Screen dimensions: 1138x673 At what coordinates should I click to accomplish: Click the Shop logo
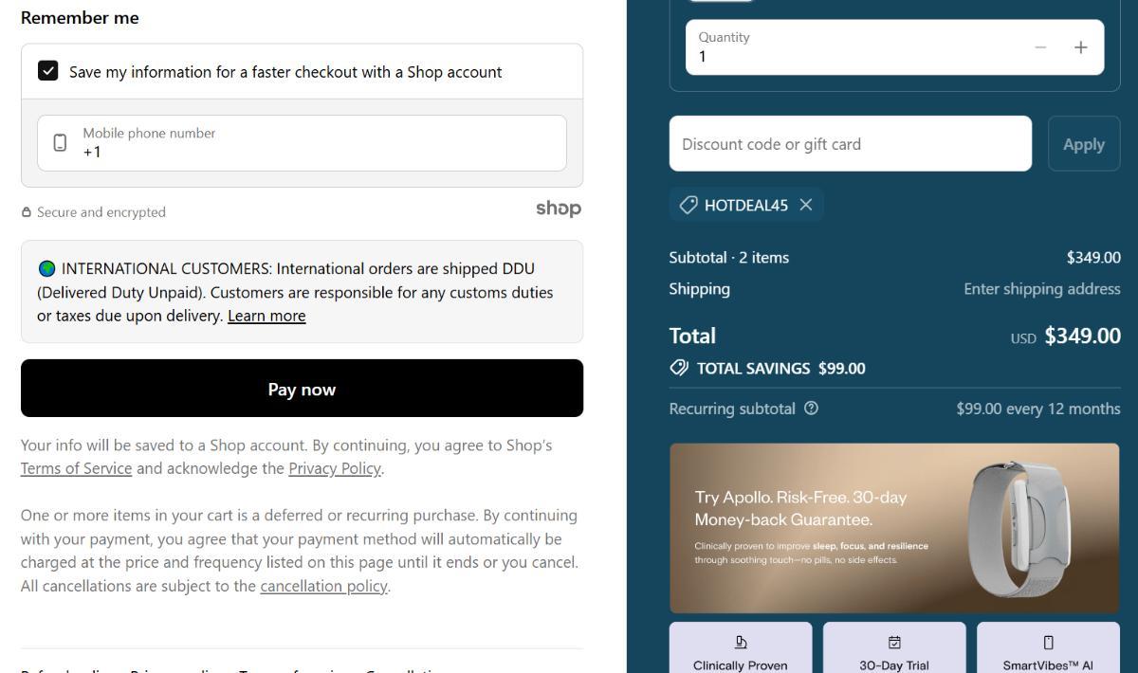(x=558, y=209)
